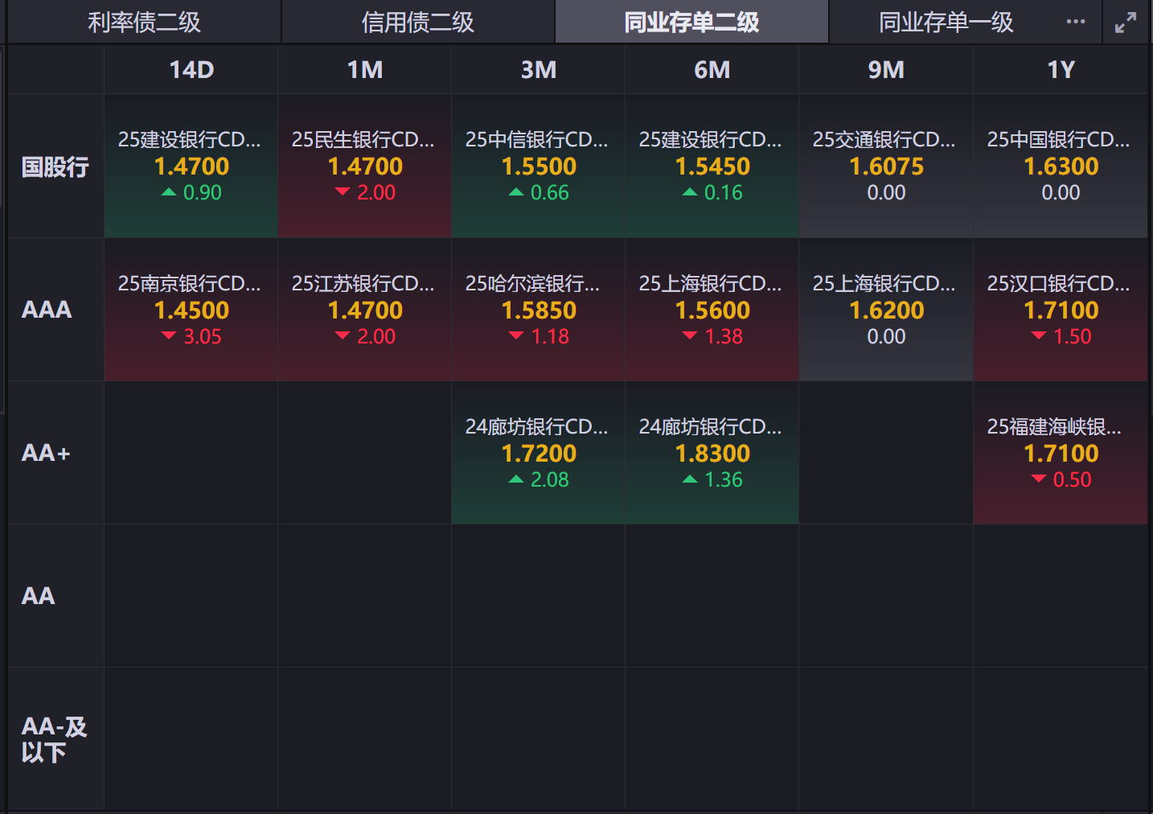This screenshot has height=814, width=1153.
Task: Open 24廊坊银行CD cell at 1.7200
Action: pos(539,453)
